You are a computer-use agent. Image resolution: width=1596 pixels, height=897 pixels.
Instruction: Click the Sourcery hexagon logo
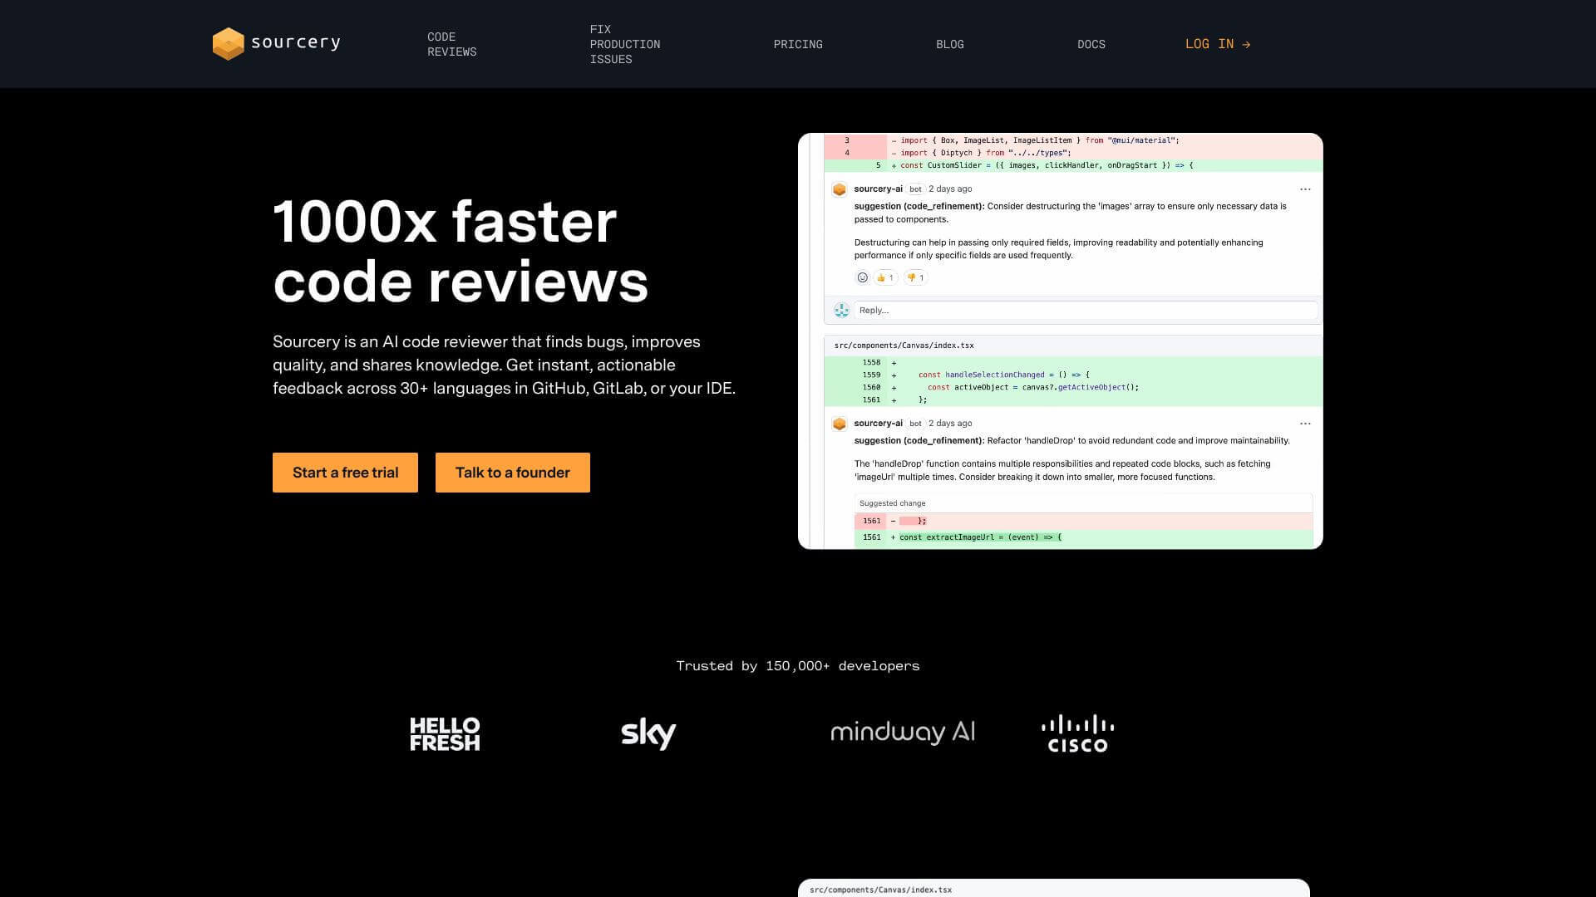coord(227,43)
